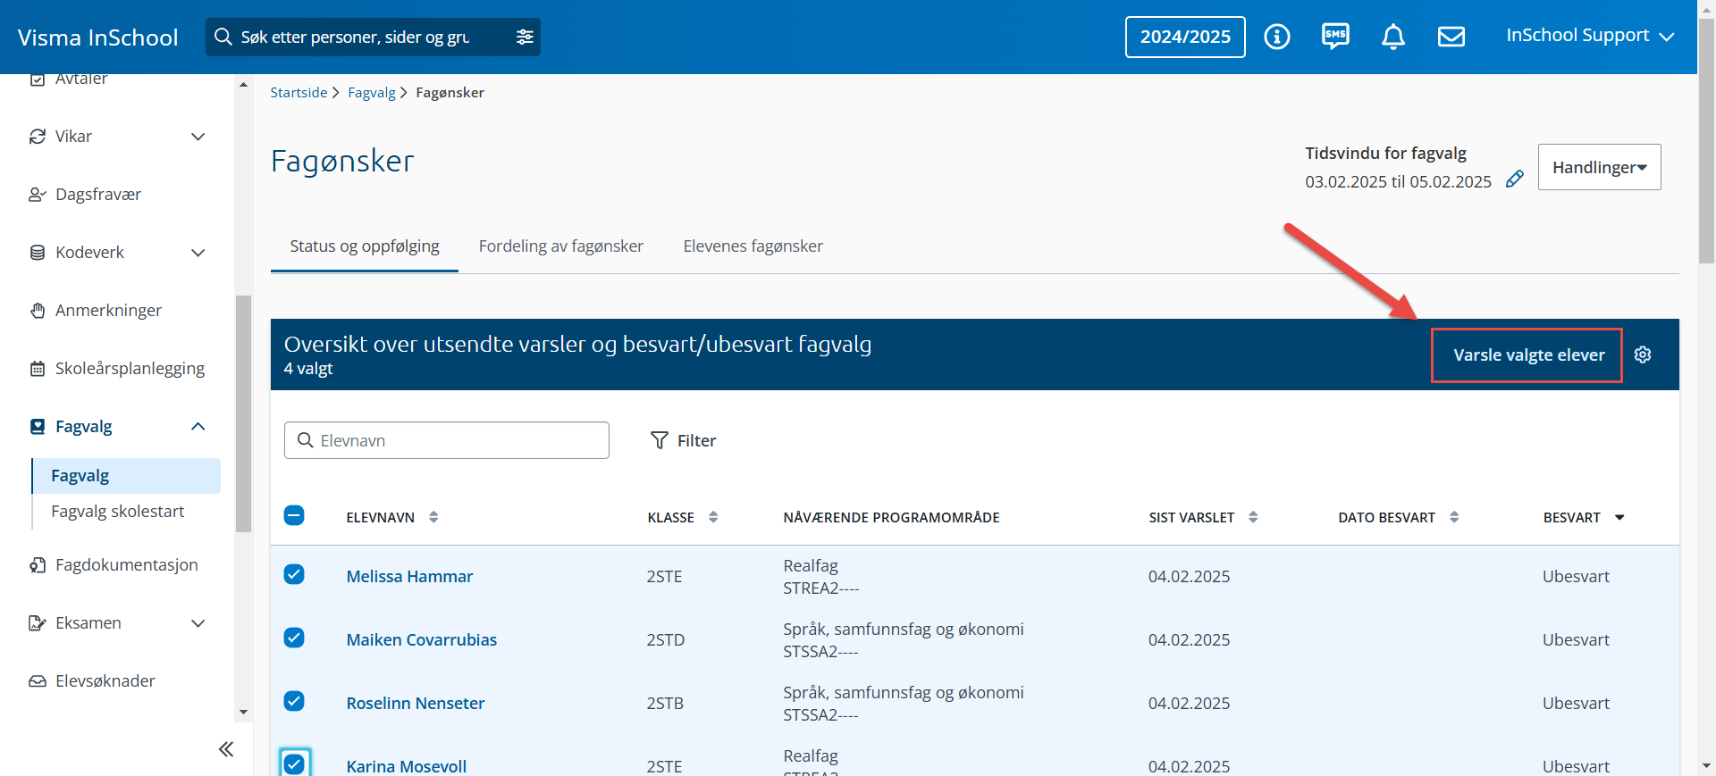Select Fagvalg skolestart submenu item
Viewport: 1716px width, 776px height.
point(118,512)
